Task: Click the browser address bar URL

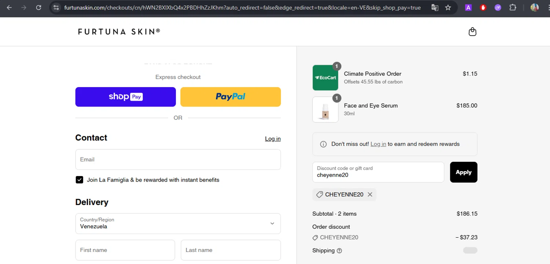Action: (x=242, y=7)
